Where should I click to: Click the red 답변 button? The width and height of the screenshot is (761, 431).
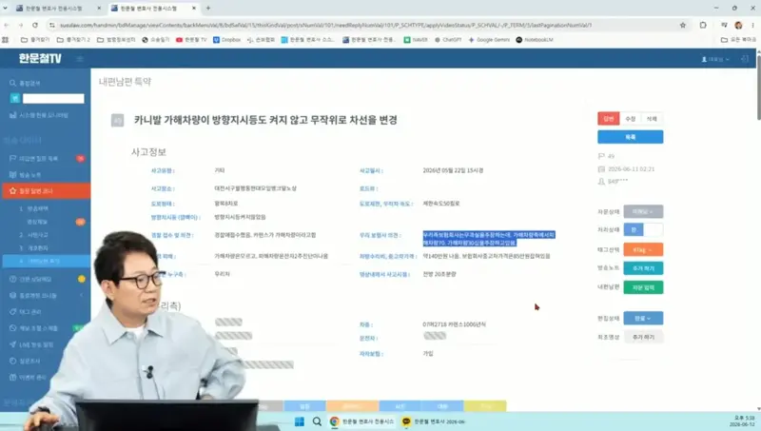pyautogui.click(x=608, y=118)
